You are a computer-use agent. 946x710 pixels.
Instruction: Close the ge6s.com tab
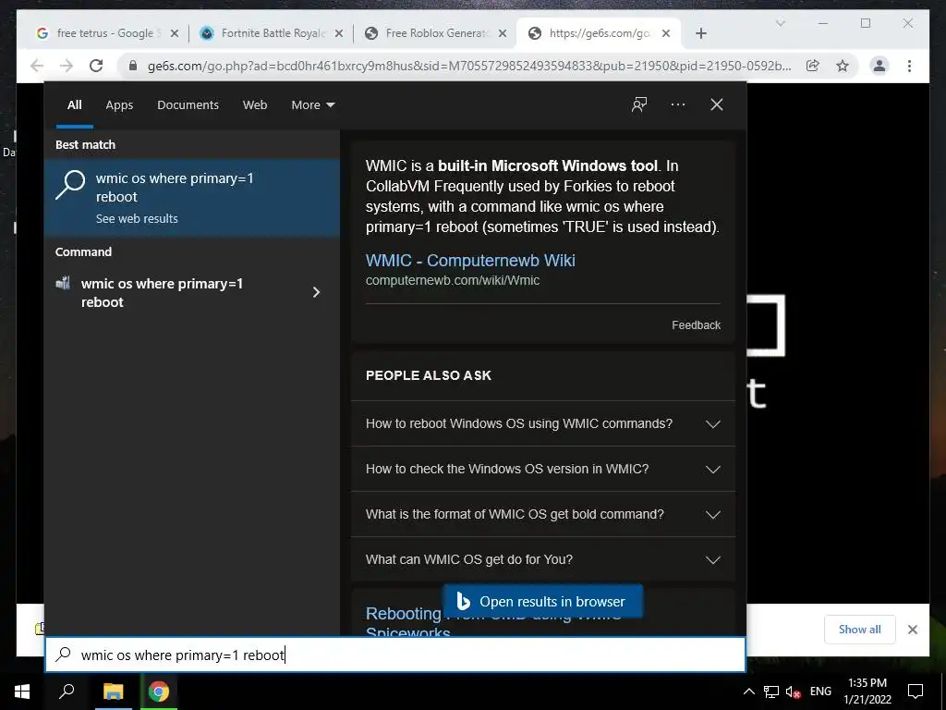point(666,33)
